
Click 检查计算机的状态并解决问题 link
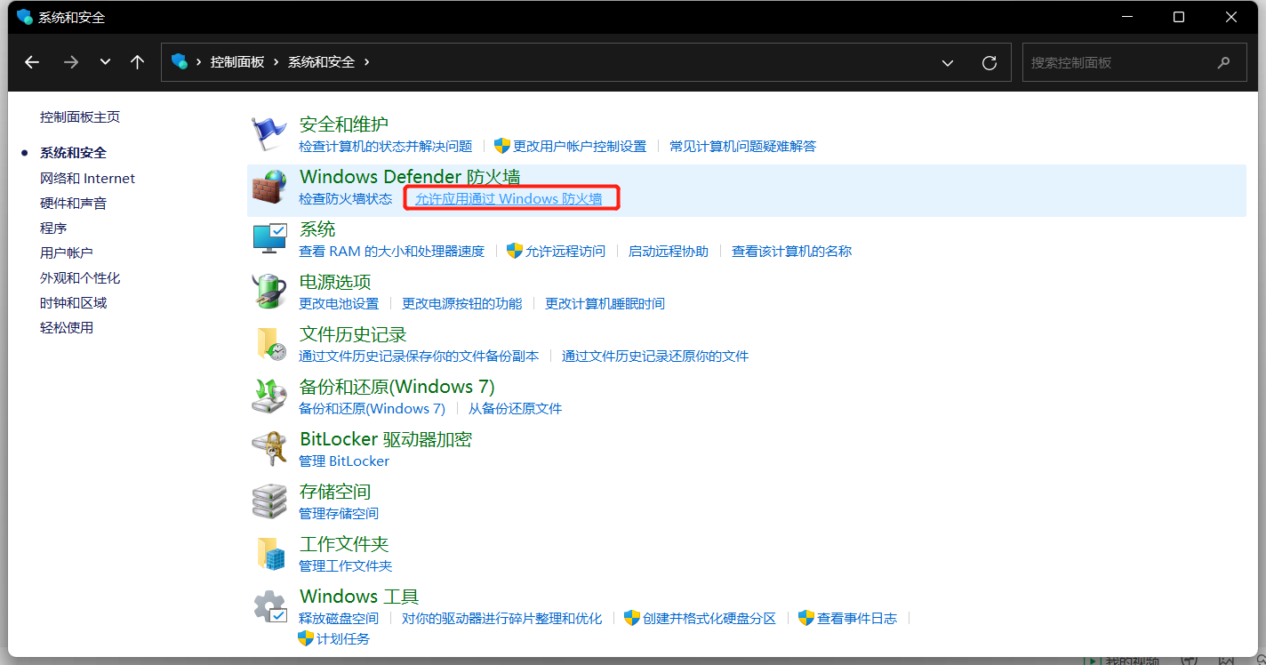tap(386, 147)
